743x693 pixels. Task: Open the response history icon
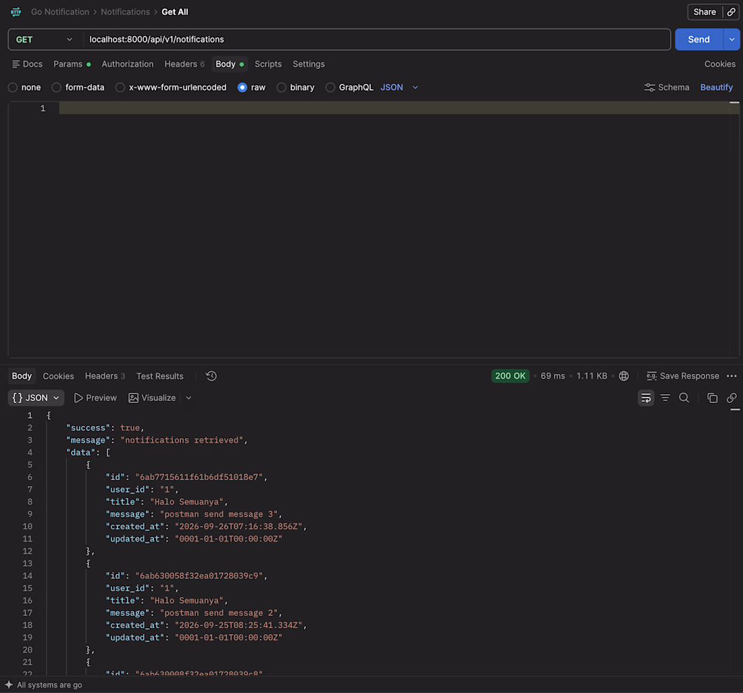coord(211,376)
